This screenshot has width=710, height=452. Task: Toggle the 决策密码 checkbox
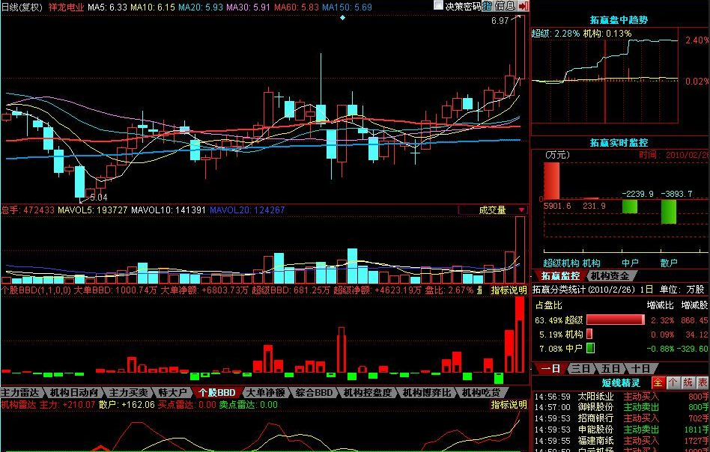pyautogui.click(x=439, y=6)
